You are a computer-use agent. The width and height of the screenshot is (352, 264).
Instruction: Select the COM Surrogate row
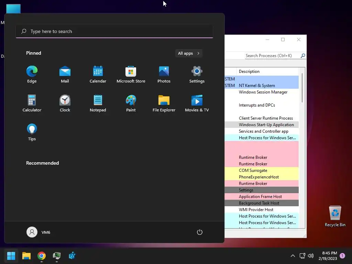point(262,170)
